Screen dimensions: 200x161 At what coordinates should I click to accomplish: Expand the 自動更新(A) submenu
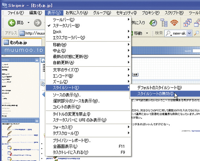[88, 63]
